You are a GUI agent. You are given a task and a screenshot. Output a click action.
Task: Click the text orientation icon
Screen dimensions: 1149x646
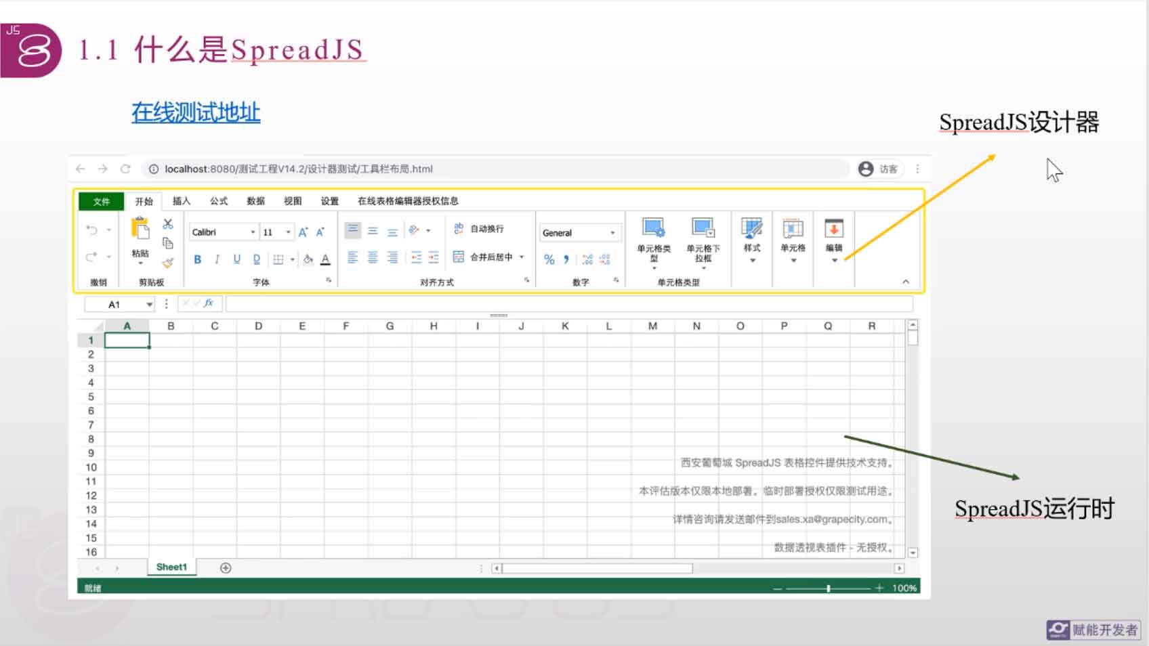414,230
